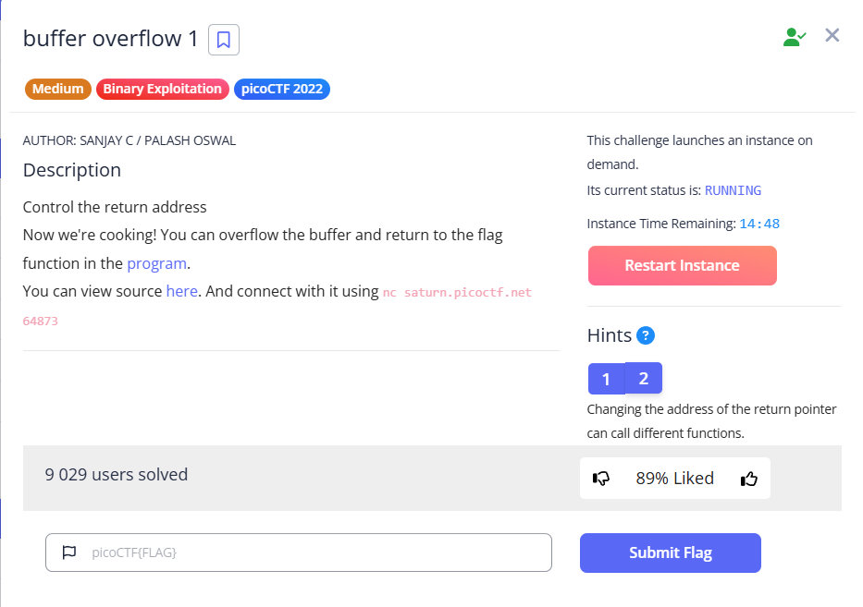The width and height of the screenshot is (863, 607).
Task: Bookmark the buffer overflow 1 challenge
Action: [x=224, y=40]
